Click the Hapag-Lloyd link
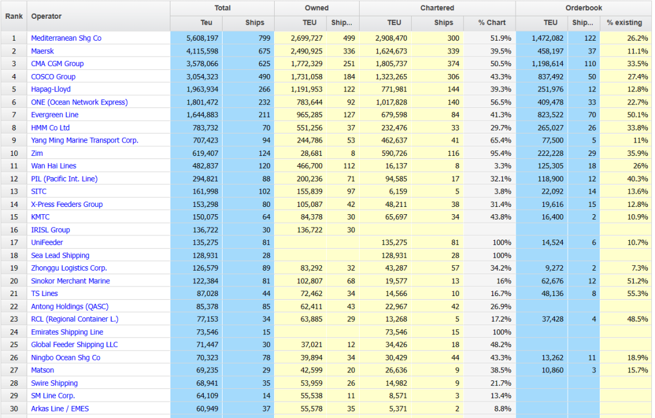 tap(50, 89)
